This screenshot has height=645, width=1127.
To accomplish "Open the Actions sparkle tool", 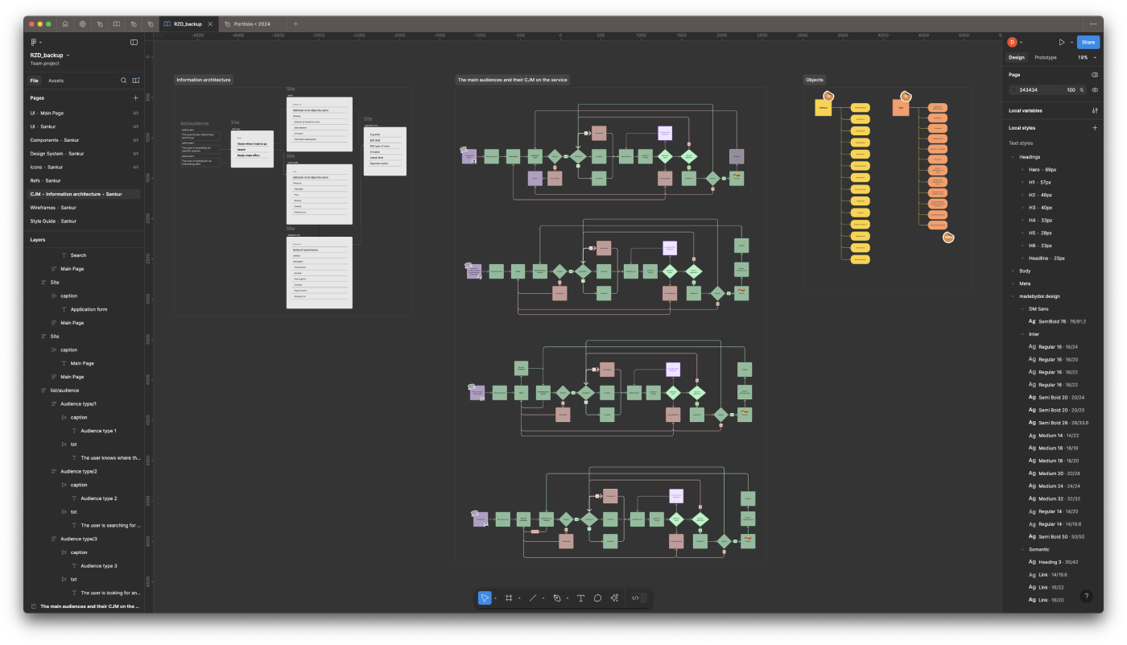I will [614, 597].
